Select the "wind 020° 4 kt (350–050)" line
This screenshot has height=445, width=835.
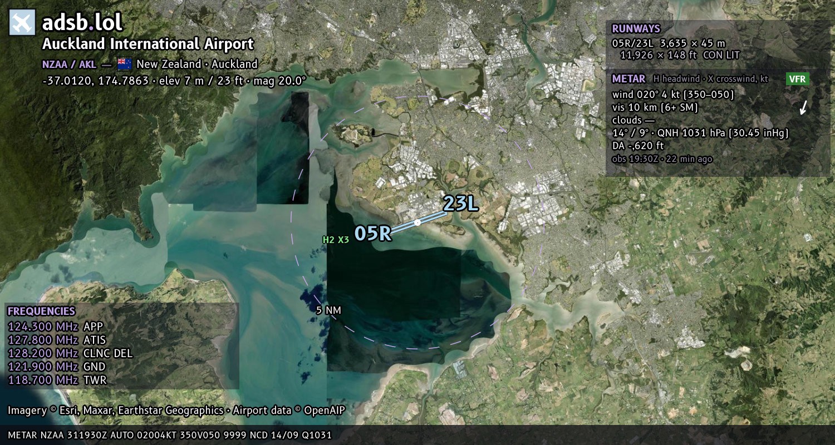point(673,95)
